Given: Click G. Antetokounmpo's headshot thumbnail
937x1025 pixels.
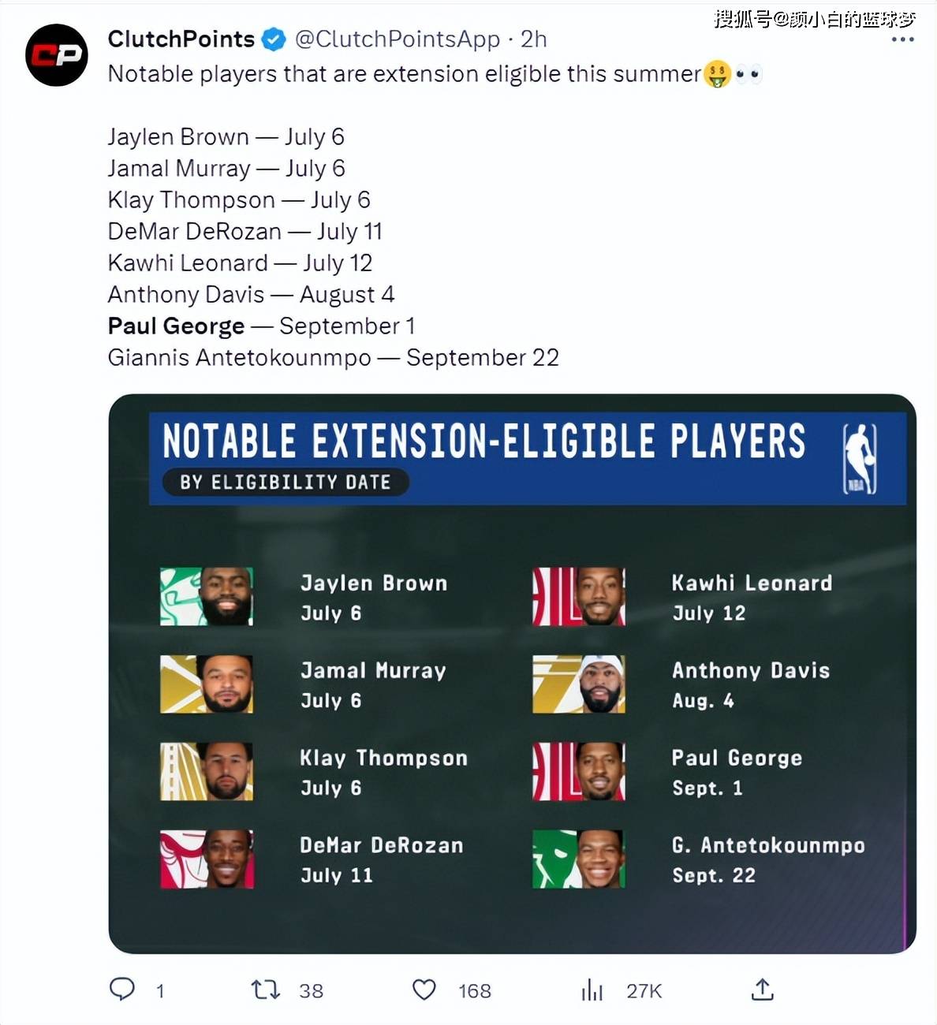Looking at the screenshot, I should click(579, 859).
